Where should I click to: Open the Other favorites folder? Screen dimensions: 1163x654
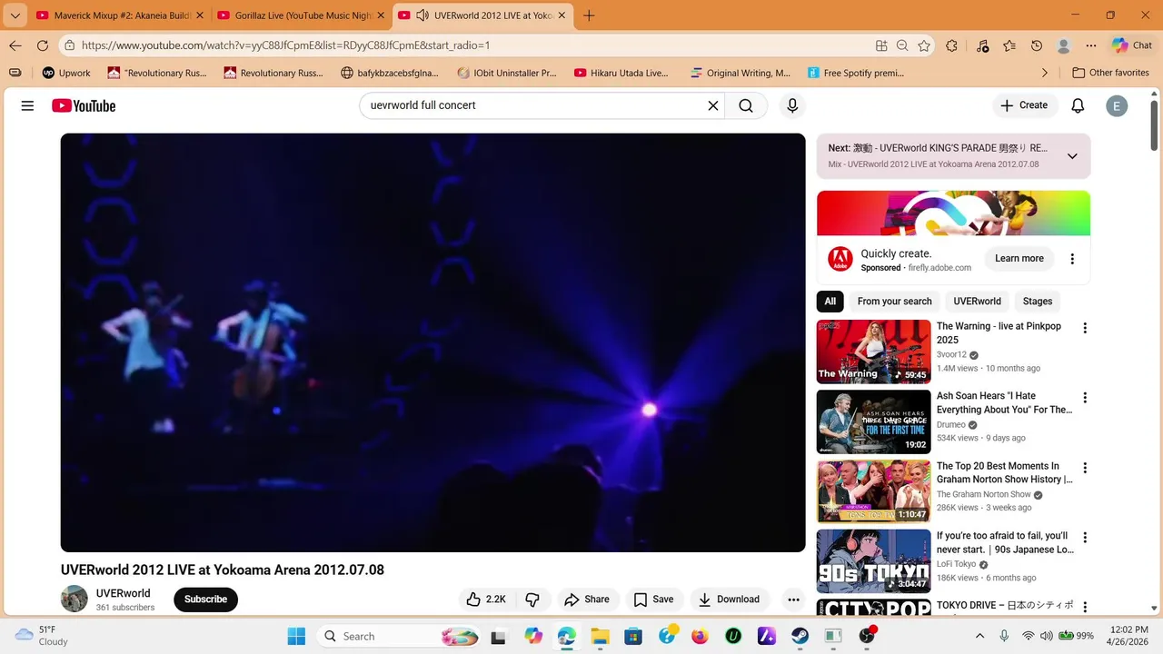(1110, 73)
